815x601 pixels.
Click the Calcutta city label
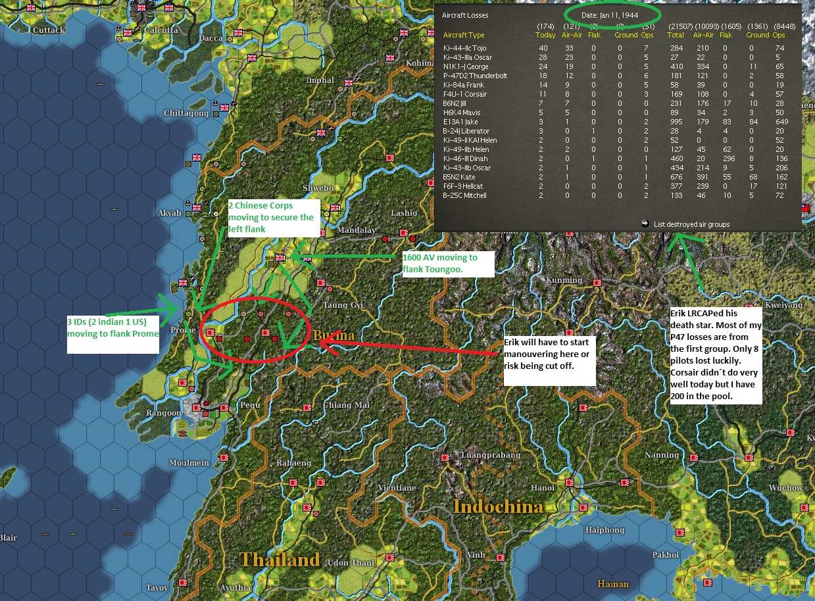161,30
